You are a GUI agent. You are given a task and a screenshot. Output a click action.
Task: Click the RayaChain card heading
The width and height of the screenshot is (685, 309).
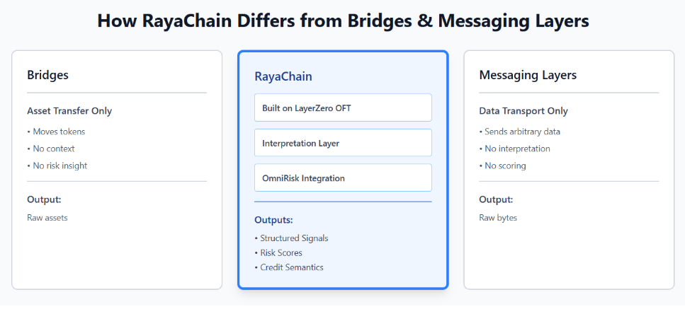283,76
